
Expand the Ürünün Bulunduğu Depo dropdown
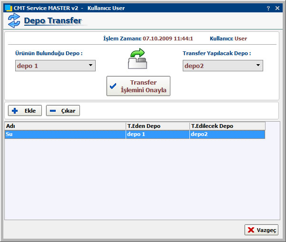point(90,66)
